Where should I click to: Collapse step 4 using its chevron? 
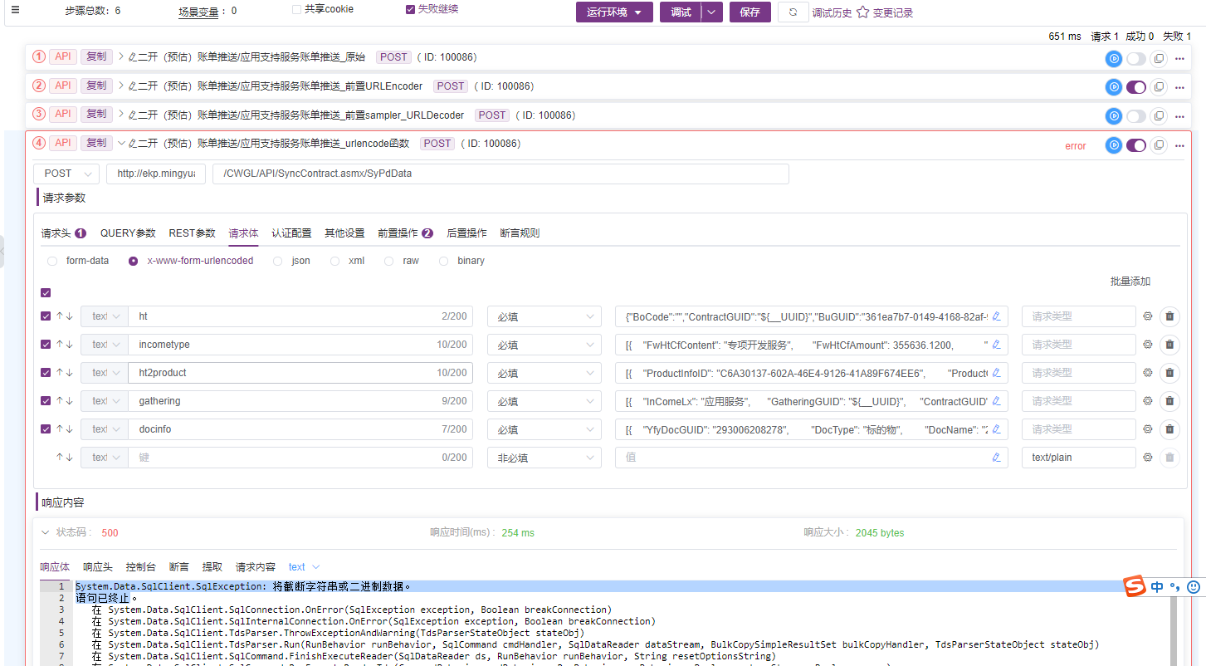pos(122,144)
